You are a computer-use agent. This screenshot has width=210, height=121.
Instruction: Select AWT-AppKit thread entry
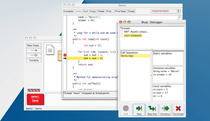point(136,32)
